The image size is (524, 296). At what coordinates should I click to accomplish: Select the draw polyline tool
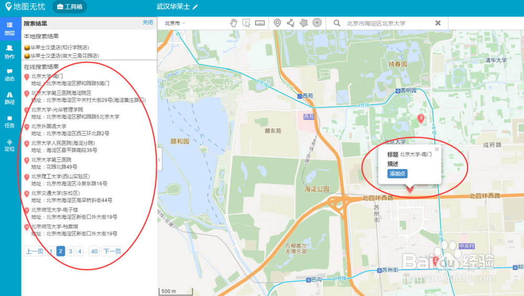coord(290,23)
